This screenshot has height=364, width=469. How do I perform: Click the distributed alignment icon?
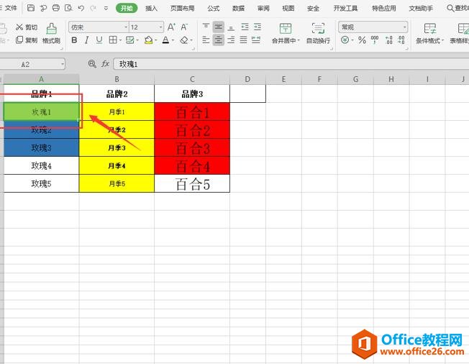pos(256,40)
